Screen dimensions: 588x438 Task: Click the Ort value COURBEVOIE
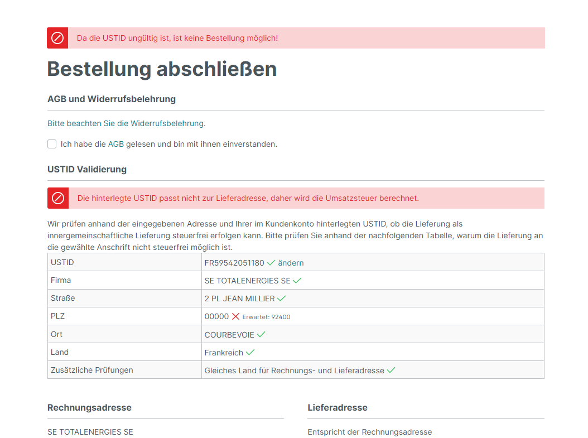229,335
